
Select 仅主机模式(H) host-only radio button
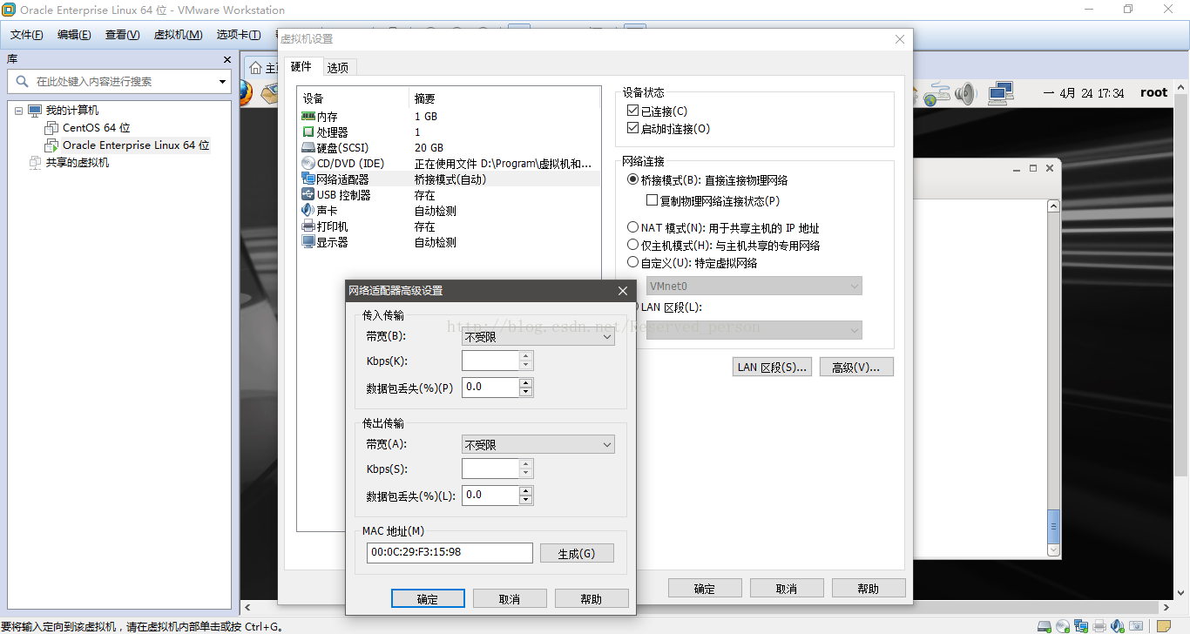click(633, 246)
